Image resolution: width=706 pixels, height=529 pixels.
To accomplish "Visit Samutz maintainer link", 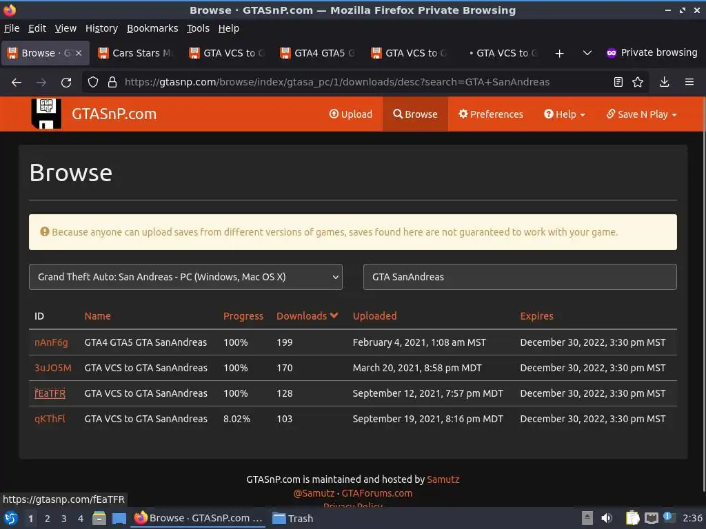I will tap(443, 479).
